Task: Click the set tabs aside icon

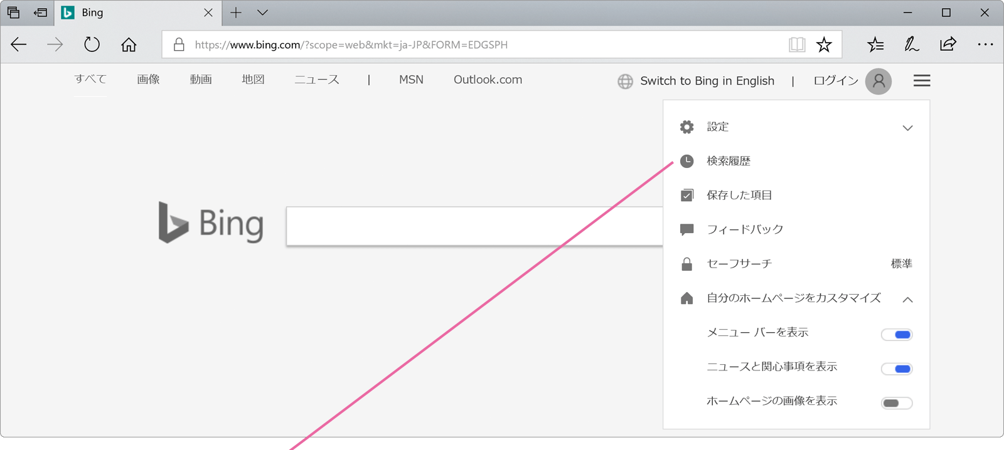Action: (41, 13)
